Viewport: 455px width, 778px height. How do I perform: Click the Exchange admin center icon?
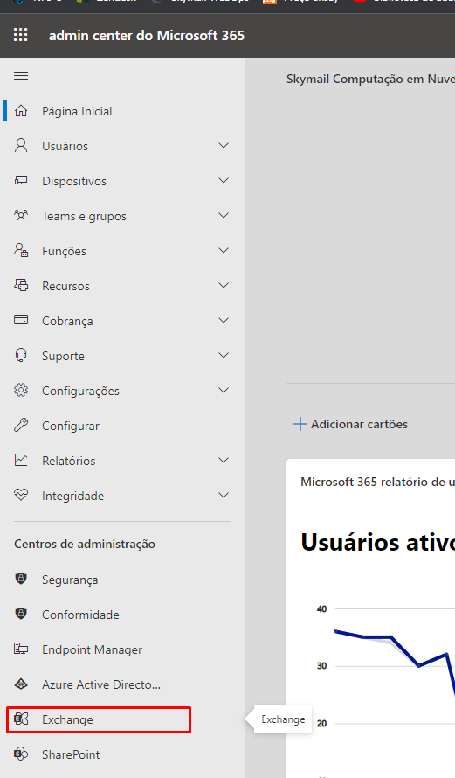click(21, 719)
